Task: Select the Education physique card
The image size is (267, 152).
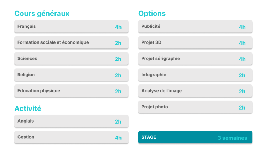Action: [71, 91]
